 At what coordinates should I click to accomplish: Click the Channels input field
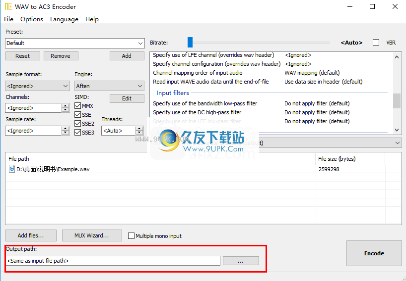click(33, 108)
